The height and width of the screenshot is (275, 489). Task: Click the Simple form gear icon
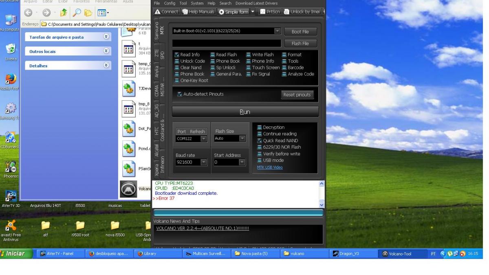(222, 12)
